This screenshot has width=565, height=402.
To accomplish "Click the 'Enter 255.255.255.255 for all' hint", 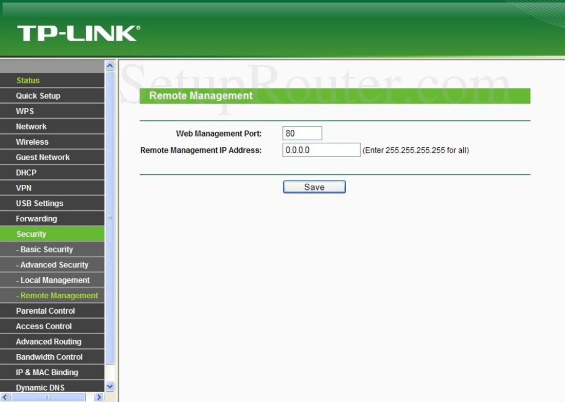I will 416,150.
